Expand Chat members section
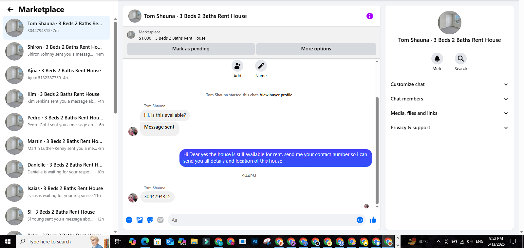 point(449,99)
